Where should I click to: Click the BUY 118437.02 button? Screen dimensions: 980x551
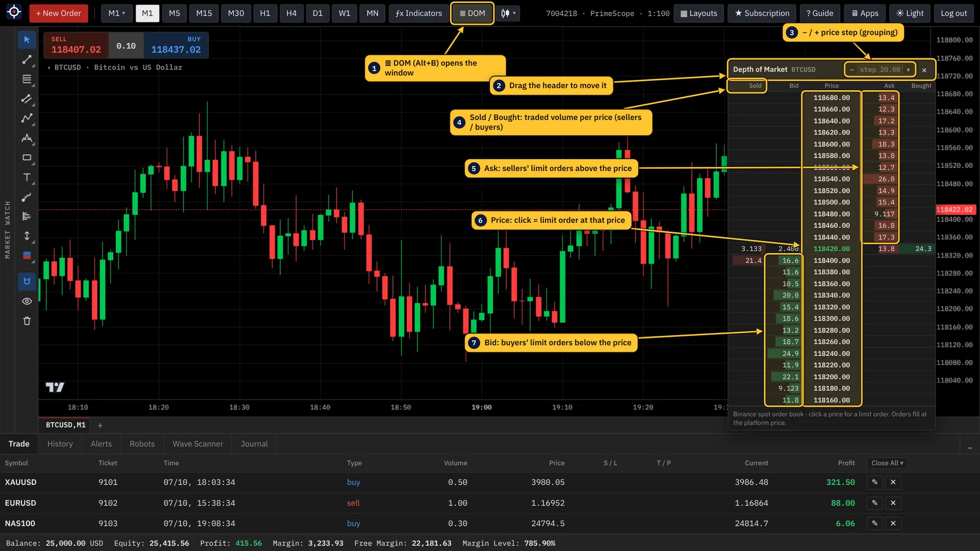pos(176,45)
